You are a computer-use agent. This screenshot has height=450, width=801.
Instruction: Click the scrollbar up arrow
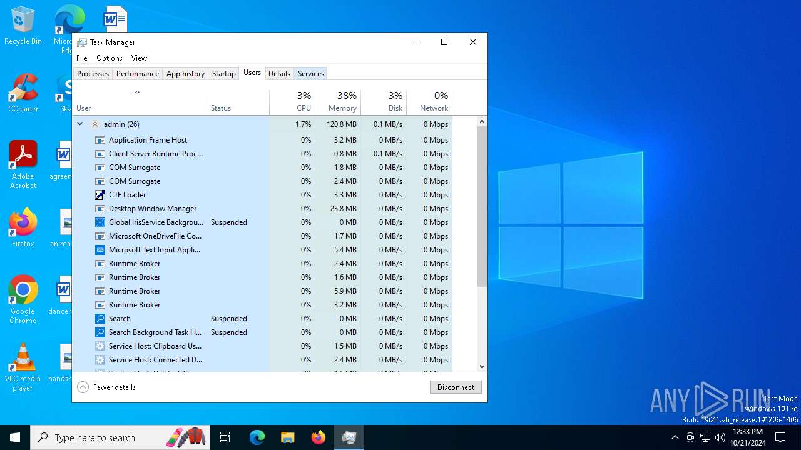tap(482, 121)
